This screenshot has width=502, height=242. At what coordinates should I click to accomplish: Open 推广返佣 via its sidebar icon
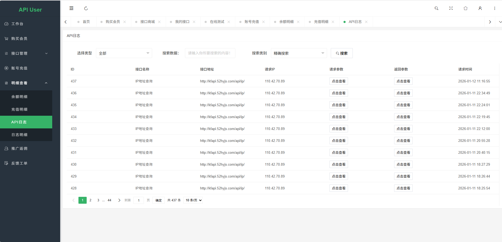(6, 148)
